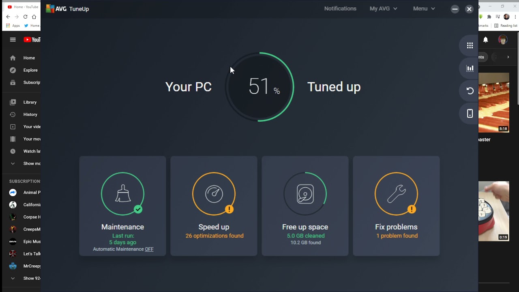Click the chip bar next arrow on YouTube
The width and height of the screenshot is (519, 292).
(x=508, y=57)
